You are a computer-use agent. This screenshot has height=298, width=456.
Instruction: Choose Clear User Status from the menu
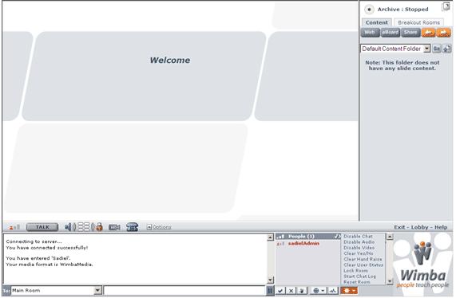pyautogui.click(x=363, y=265)
